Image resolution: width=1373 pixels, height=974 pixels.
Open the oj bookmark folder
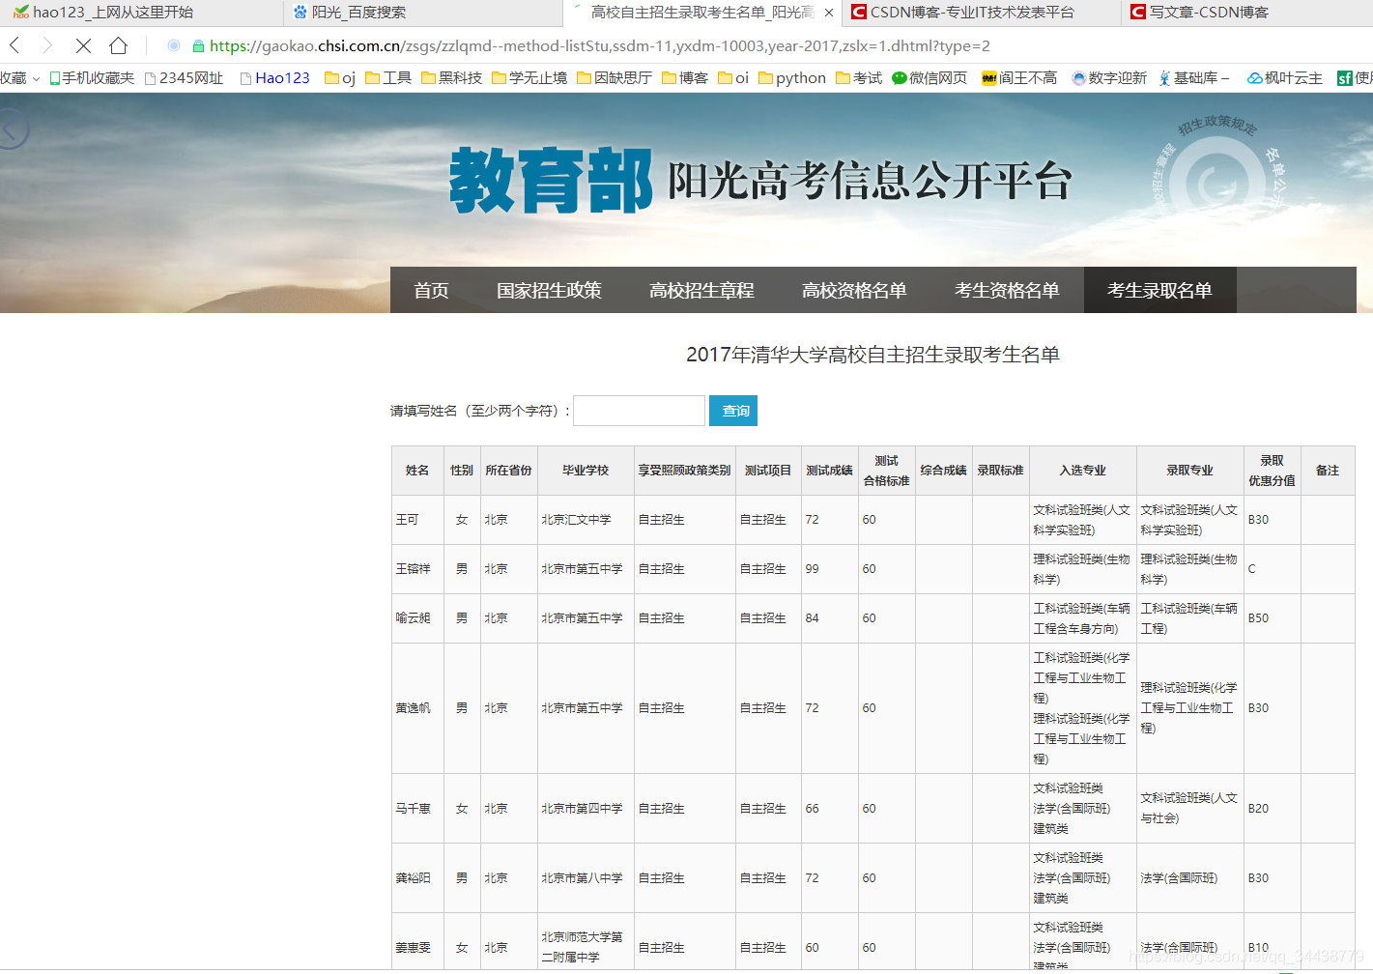tap(340, 77)
